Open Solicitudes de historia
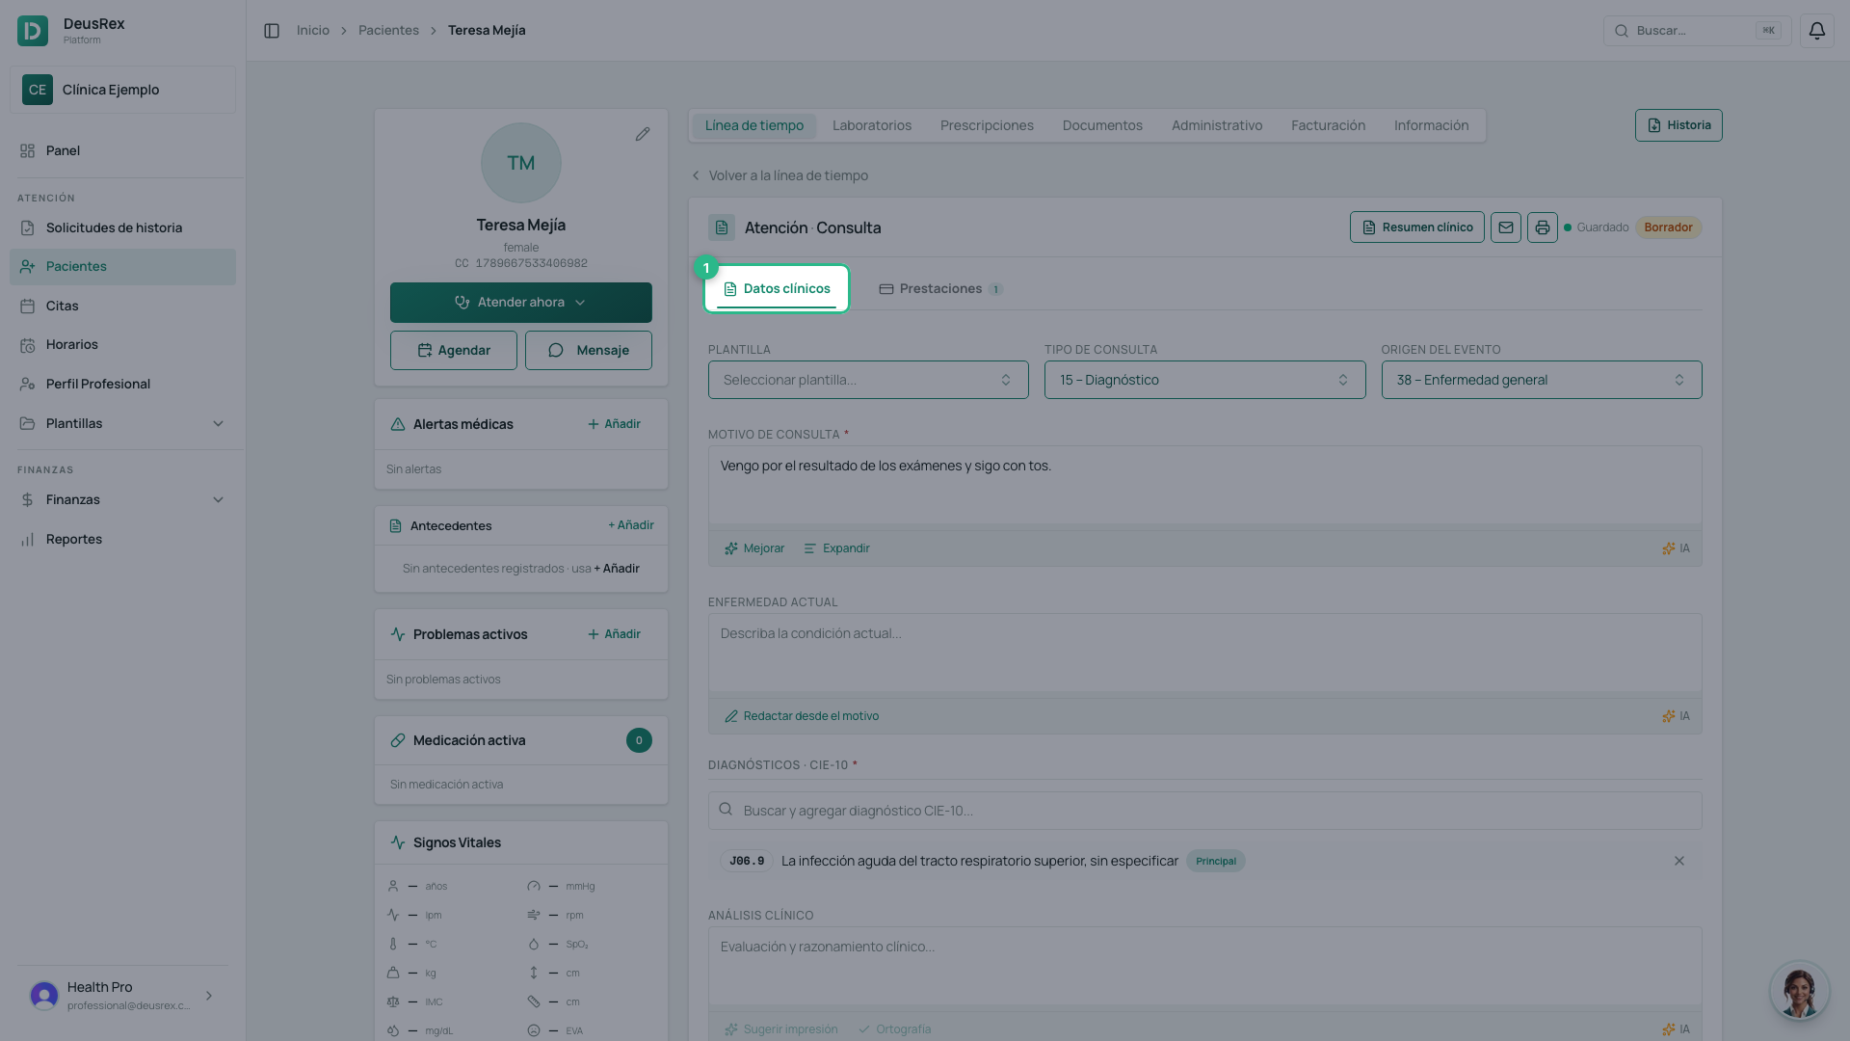The image size is (1850, 1041). click(x=122, y=227)
